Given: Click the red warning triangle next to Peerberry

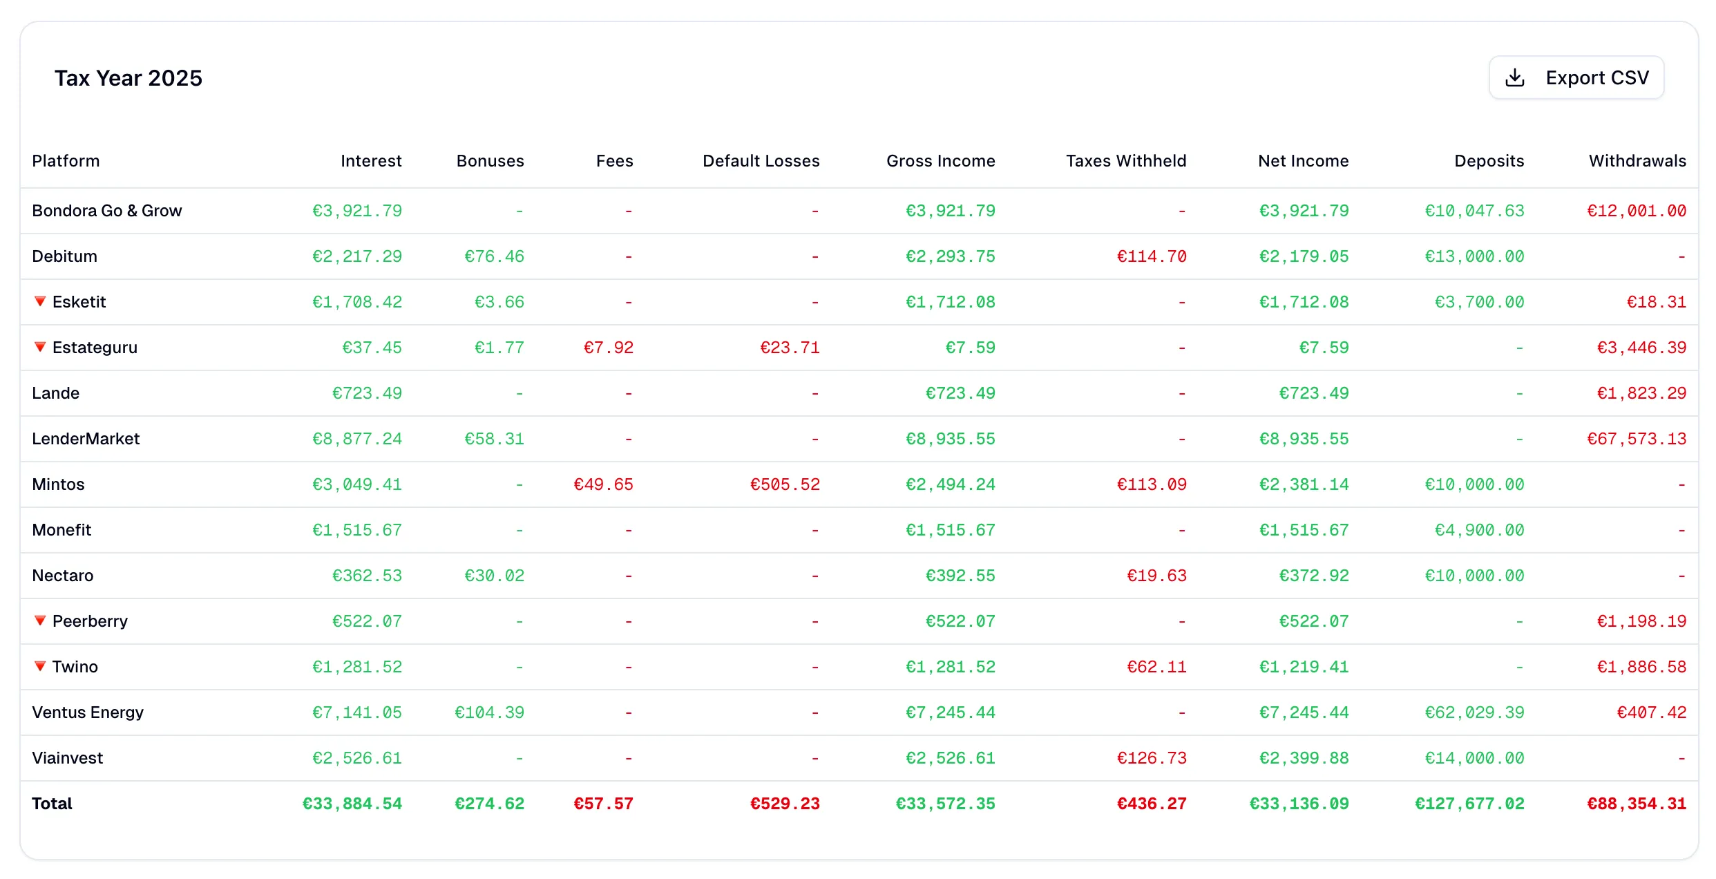Looking at the screenshot, I should (x=39, y=621).
